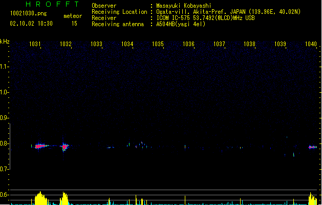Select the meteor count value 15
Viewport: 322px width, 205px height.
74,24
